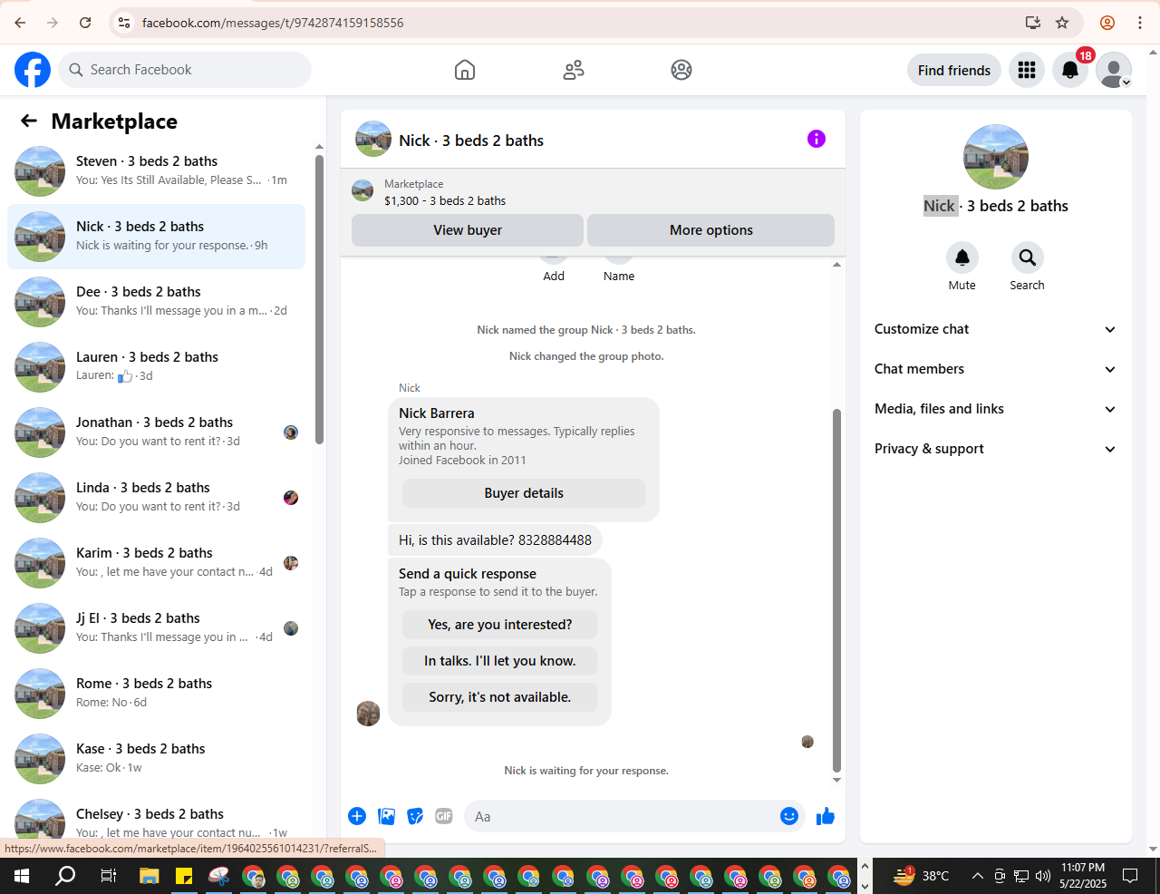Click the Find friends button
The image size is (1160, 894).
pos(954,70)
